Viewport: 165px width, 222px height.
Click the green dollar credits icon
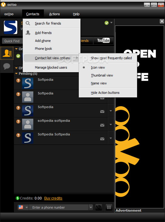(18, 198)
